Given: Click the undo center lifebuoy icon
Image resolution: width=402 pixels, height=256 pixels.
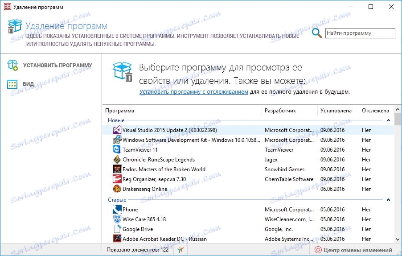Looking at the screenshot, I should (318, 250).
